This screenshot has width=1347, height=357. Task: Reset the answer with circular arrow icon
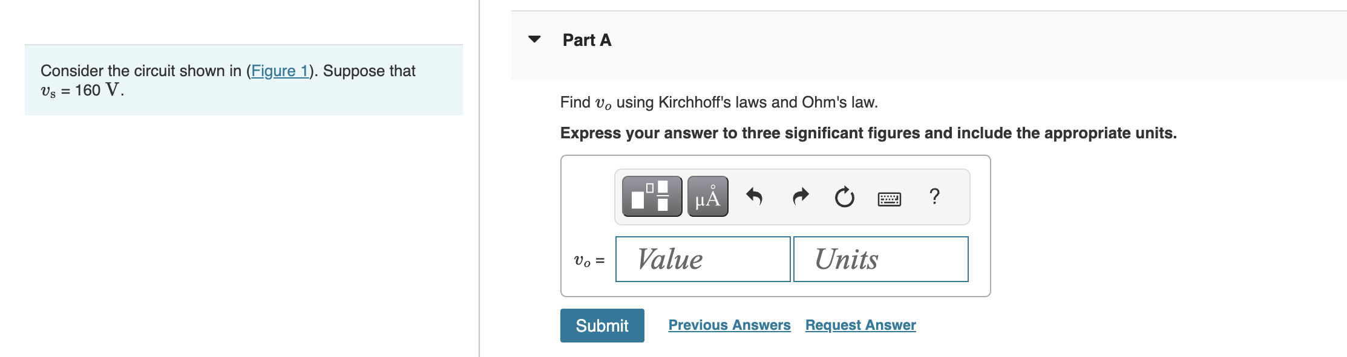[x=844, y=196]
